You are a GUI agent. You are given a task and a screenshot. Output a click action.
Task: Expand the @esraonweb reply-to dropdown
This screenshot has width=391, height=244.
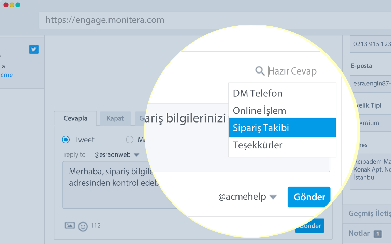pos(136,155)
